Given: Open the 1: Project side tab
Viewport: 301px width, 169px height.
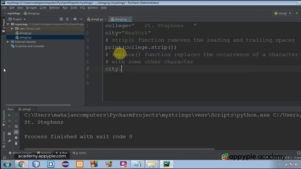Looking at the screenshot, I should pyautogui.click(x=3, y=25).
